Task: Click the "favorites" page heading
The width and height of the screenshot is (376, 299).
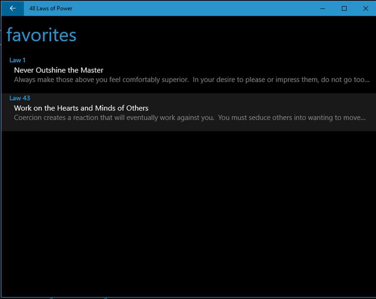Action: coord(41,35)
